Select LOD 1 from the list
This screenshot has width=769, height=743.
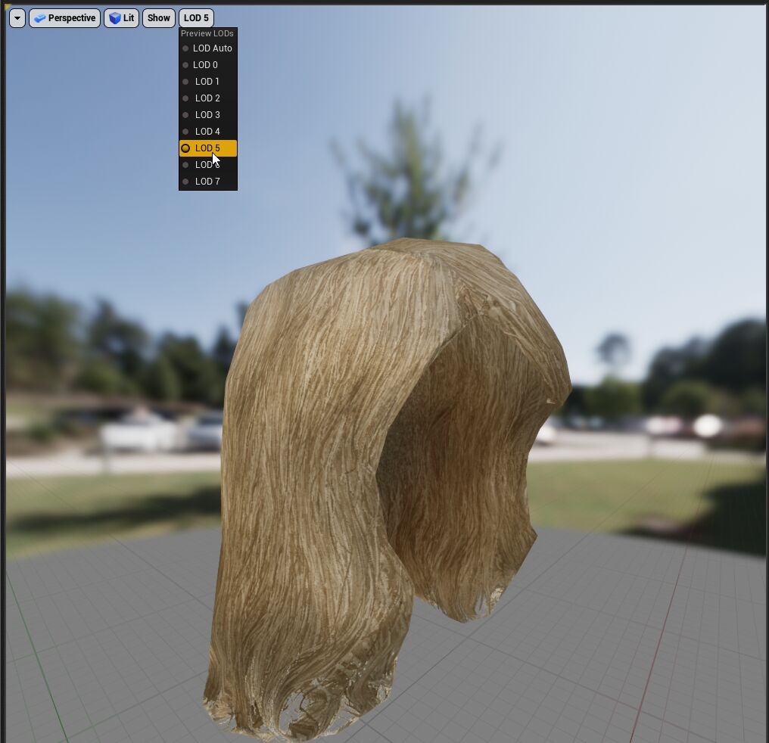point(207,81)
